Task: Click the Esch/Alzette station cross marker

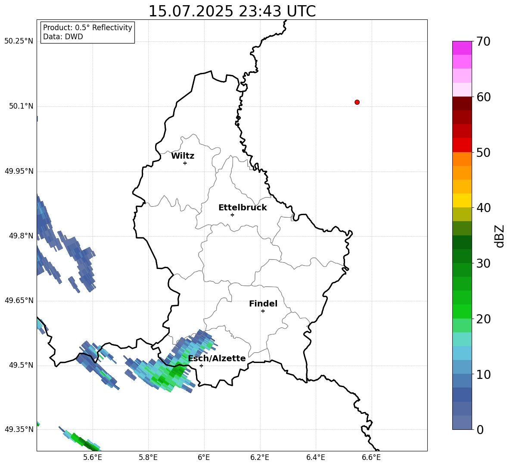Action: click(x=201, y=366)
